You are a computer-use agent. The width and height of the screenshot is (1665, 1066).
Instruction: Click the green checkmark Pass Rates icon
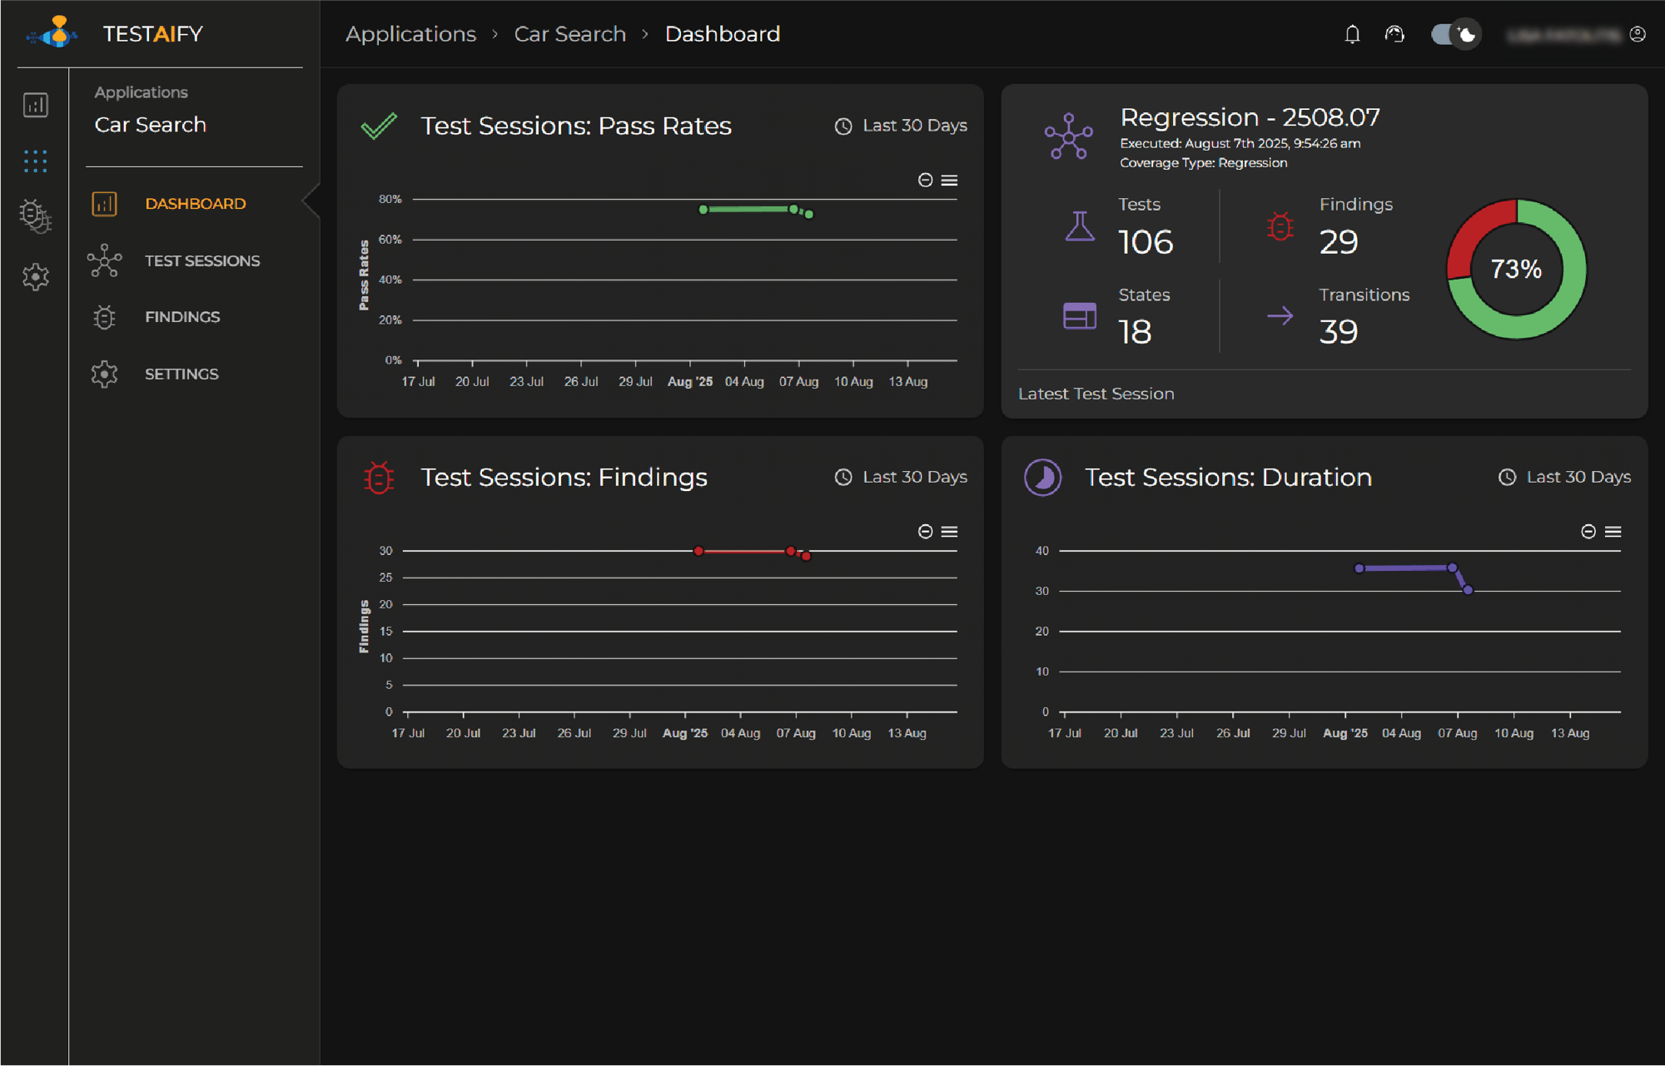click(379, 126)
